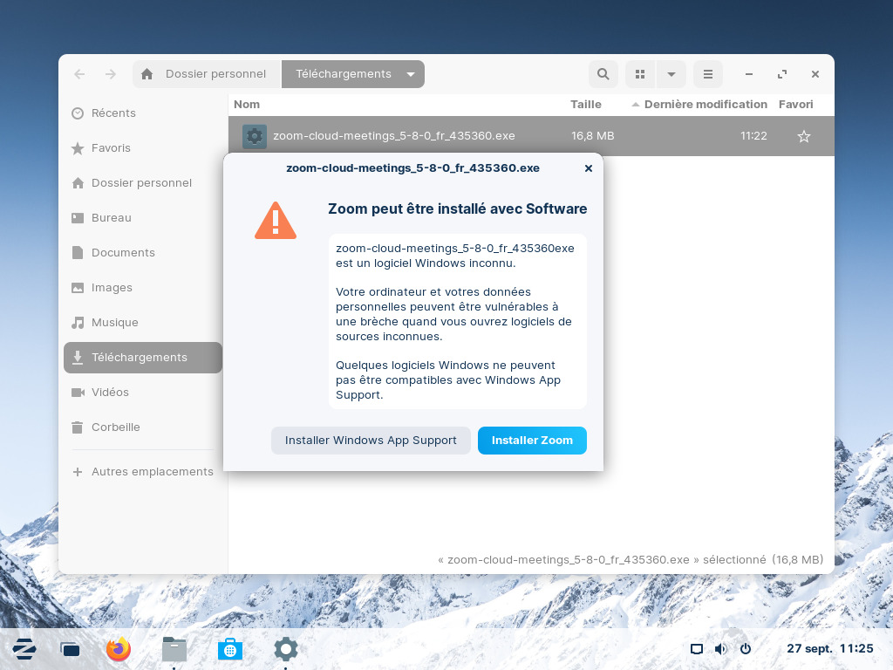The image size is (893, 670).
Task: Go back with the left arrow
Action: coord(79,74)
